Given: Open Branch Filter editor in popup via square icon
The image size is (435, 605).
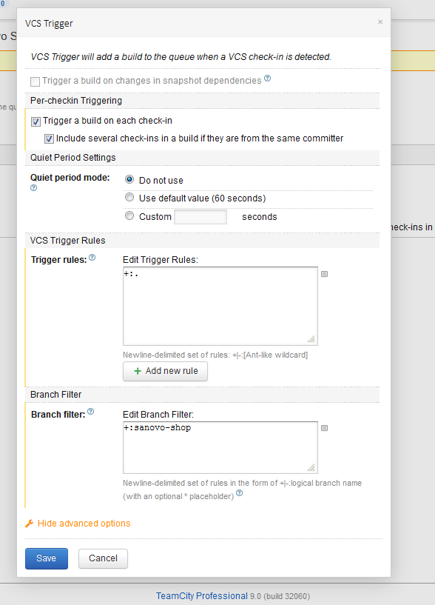Looking at the screenshot, I should pos(324,428).
